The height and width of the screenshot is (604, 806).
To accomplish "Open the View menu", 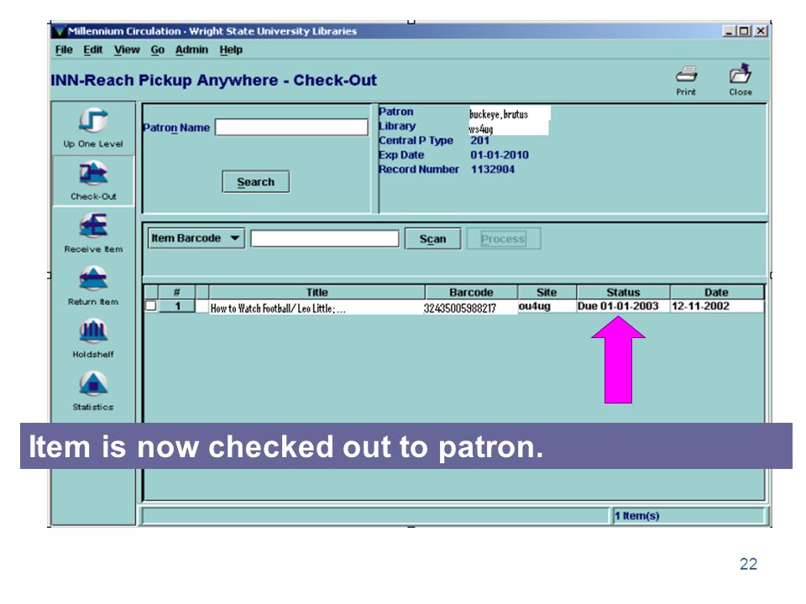I will [x=127, y=49].
